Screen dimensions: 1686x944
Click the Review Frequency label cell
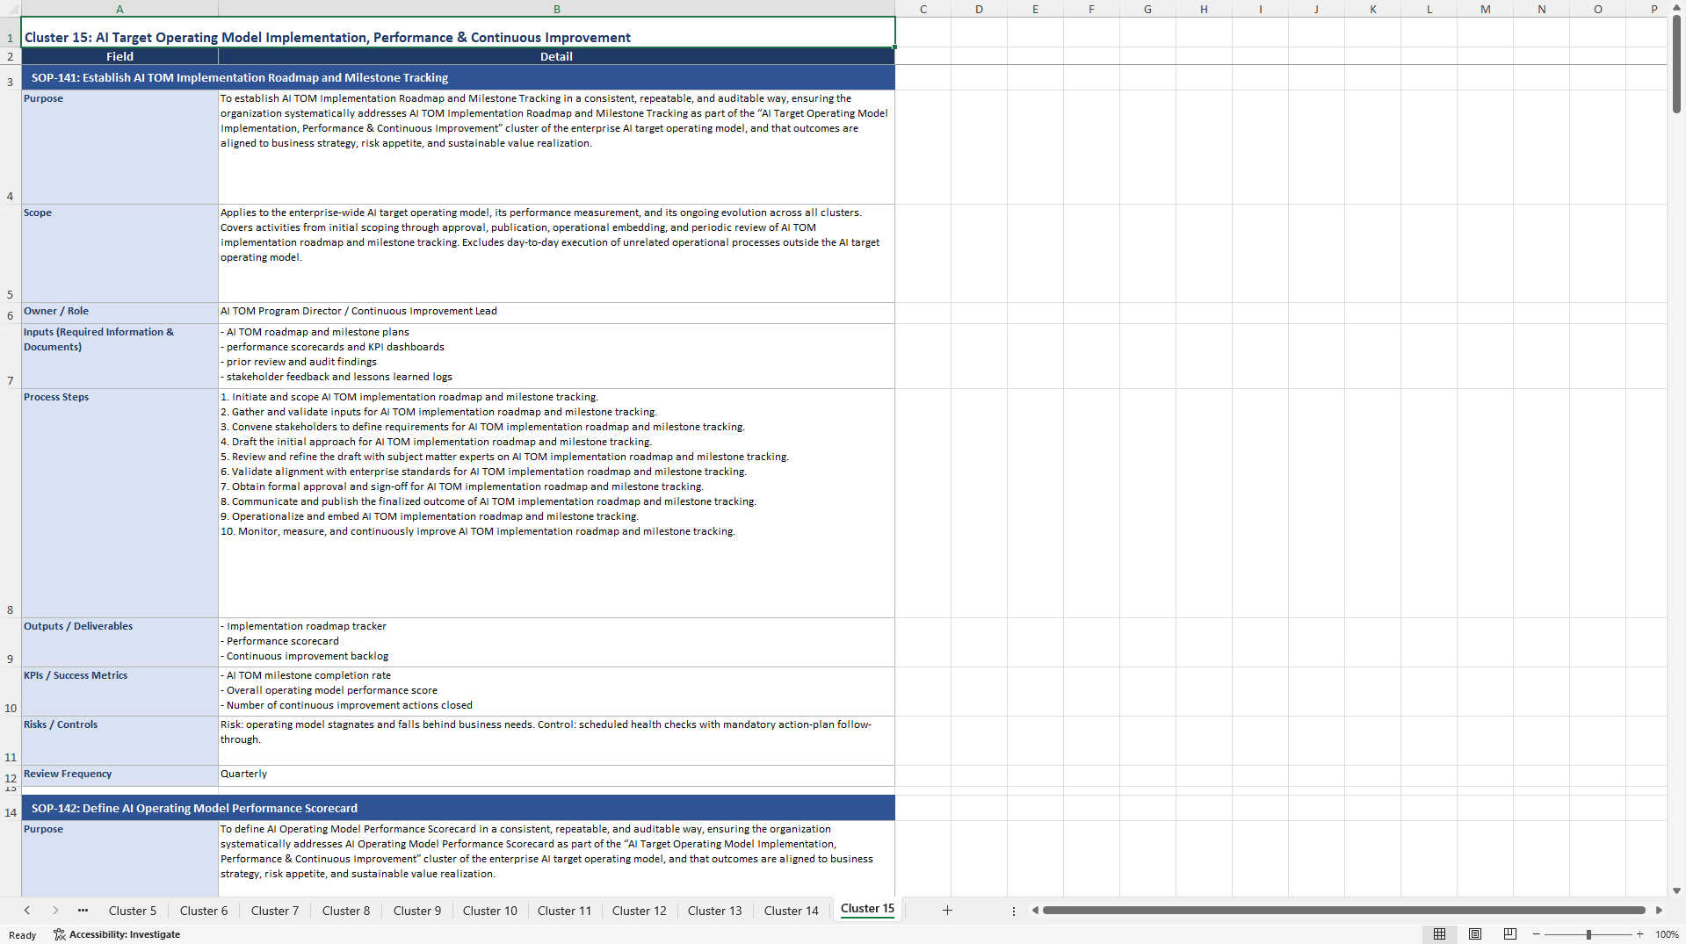pos(119,775)
